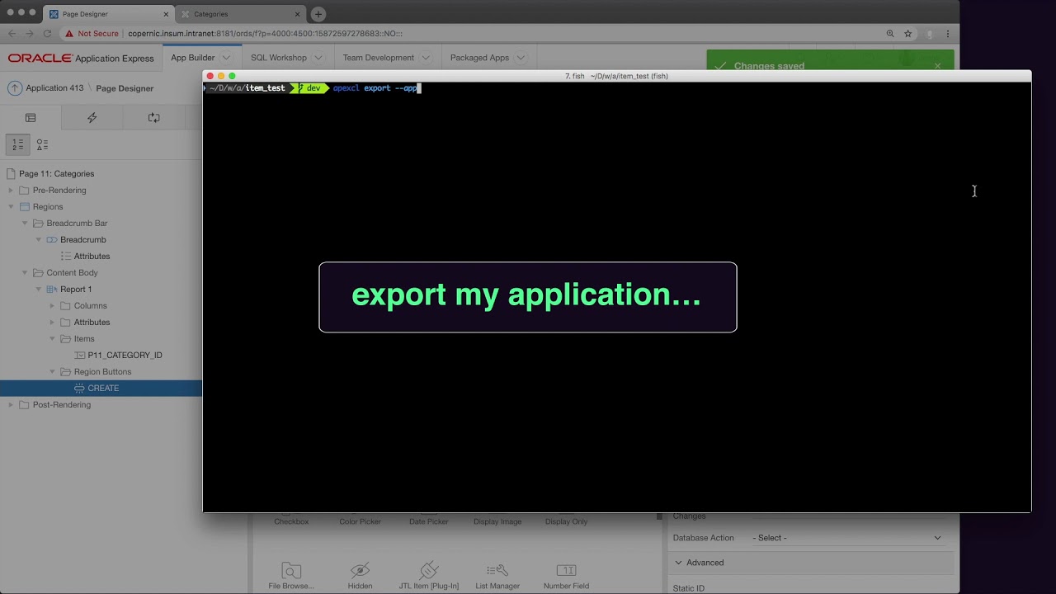Select Attributes under Breadcrumb
Viewport: 1056px width, 594px height.
(x=92, y=257)
